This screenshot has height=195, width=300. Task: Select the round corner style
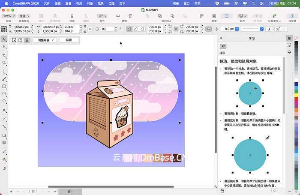coord(129,29)
